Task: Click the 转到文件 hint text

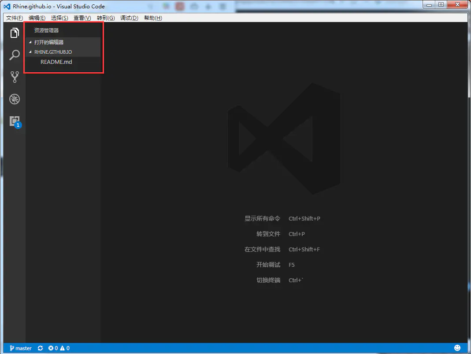Action: pos(268,234)
